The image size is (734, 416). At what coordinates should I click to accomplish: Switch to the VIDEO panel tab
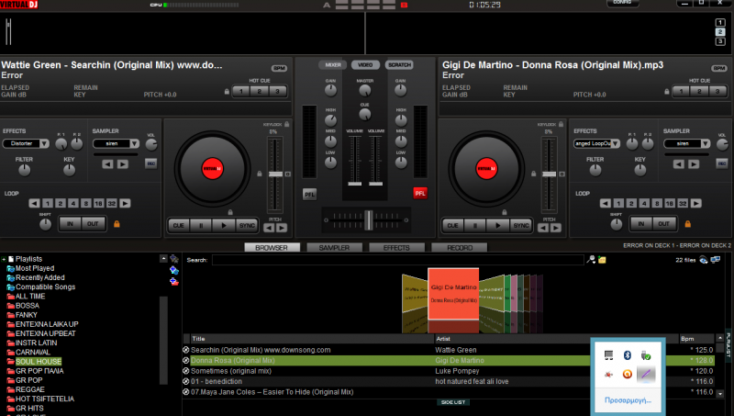(365, 64)
